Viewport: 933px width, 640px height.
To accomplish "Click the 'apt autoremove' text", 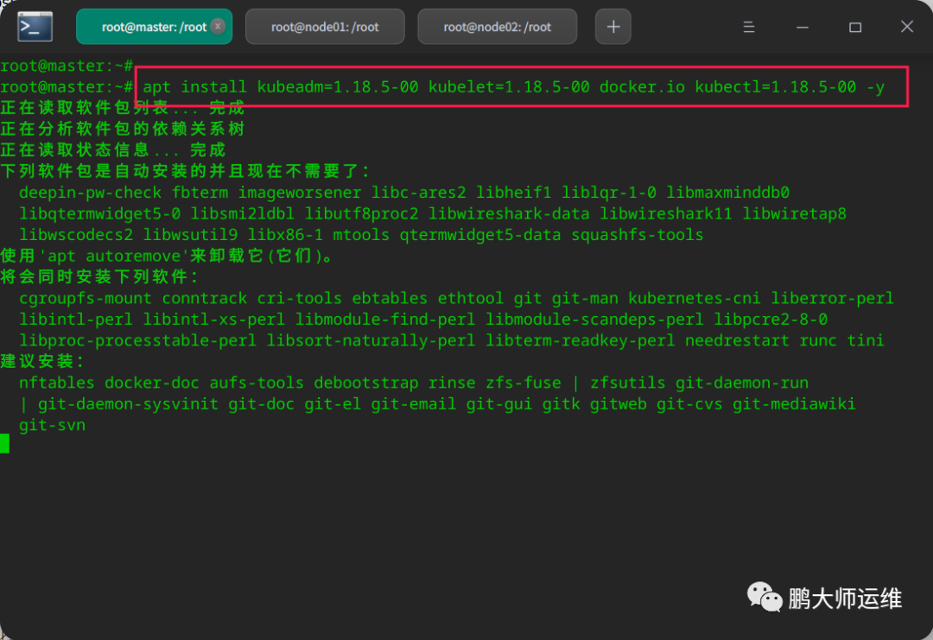I will (x=114, y=256).
